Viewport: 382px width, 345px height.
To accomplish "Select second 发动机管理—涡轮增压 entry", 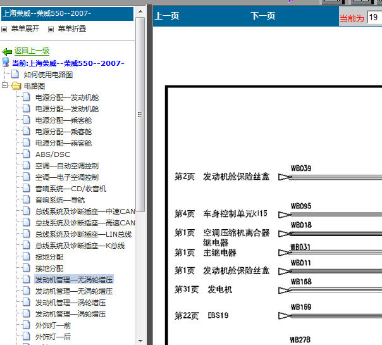I will (70, 314).
